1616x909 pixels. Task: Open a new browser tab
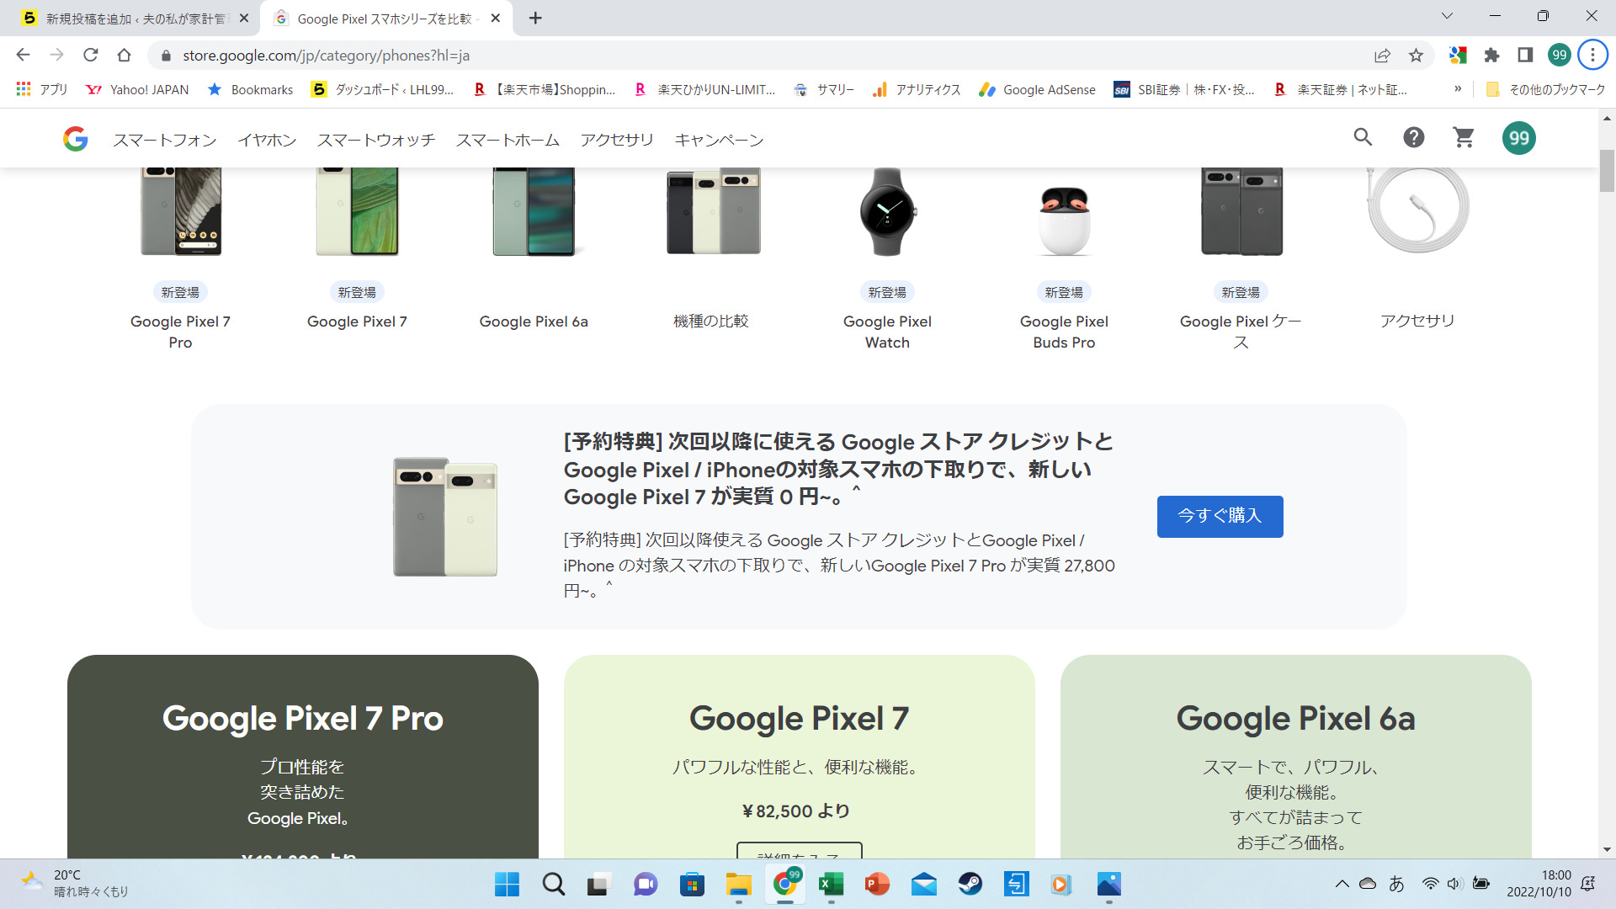click(535, 18)
